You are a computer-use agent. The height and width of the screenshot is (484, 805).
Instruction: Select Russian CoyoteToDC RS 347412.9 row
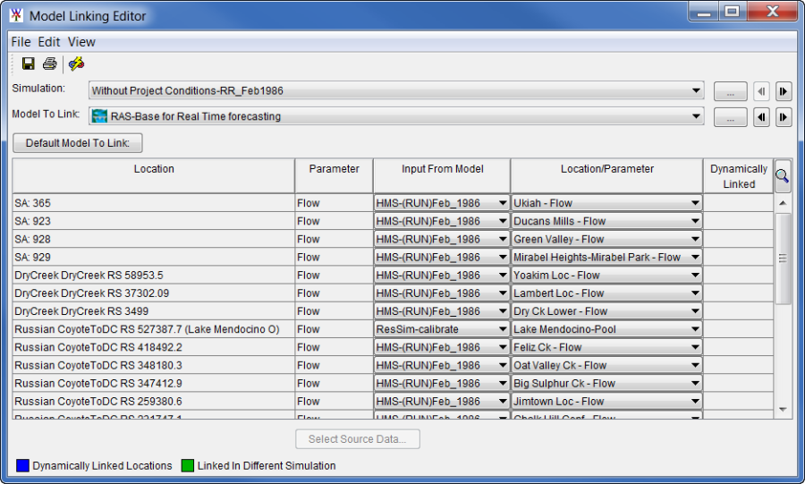[154, 384]
